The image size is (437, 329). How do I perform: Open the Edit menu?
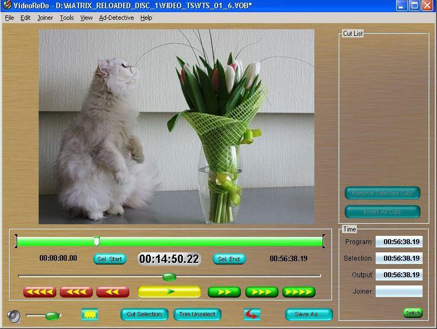pos(25,18)
